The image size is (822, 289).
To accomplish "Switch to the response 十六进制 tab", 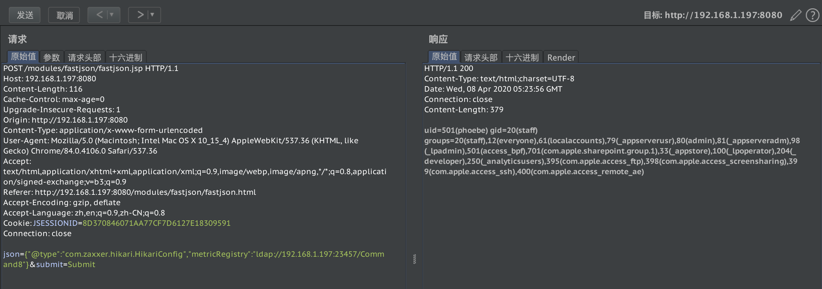I will coord(522,57).
